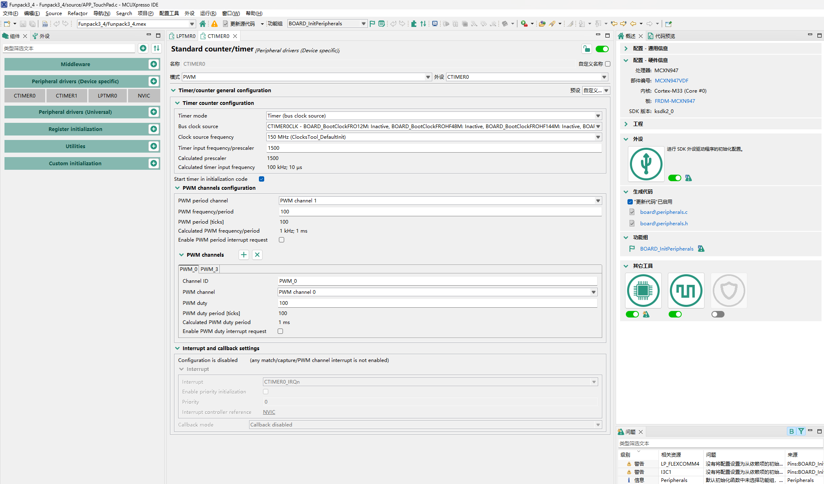Toggle the Clocks tool enable switch
This screenshot has width=824, height=484.
point(675,314)
